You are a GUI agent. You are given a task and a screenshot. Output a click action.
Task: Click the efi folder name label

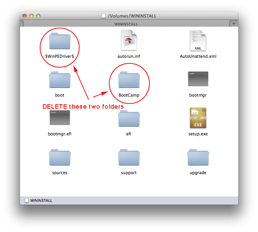129,134
